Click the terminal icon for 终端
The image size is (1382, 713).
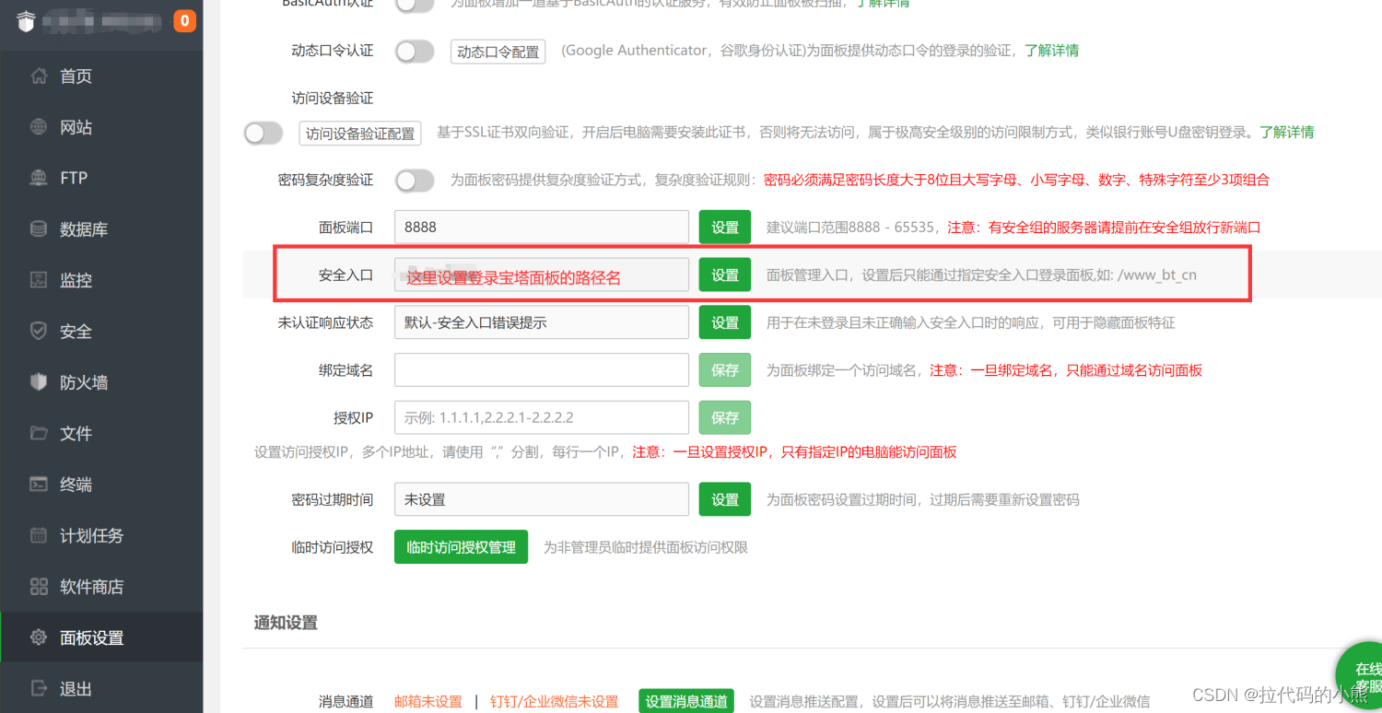(39, 484)
